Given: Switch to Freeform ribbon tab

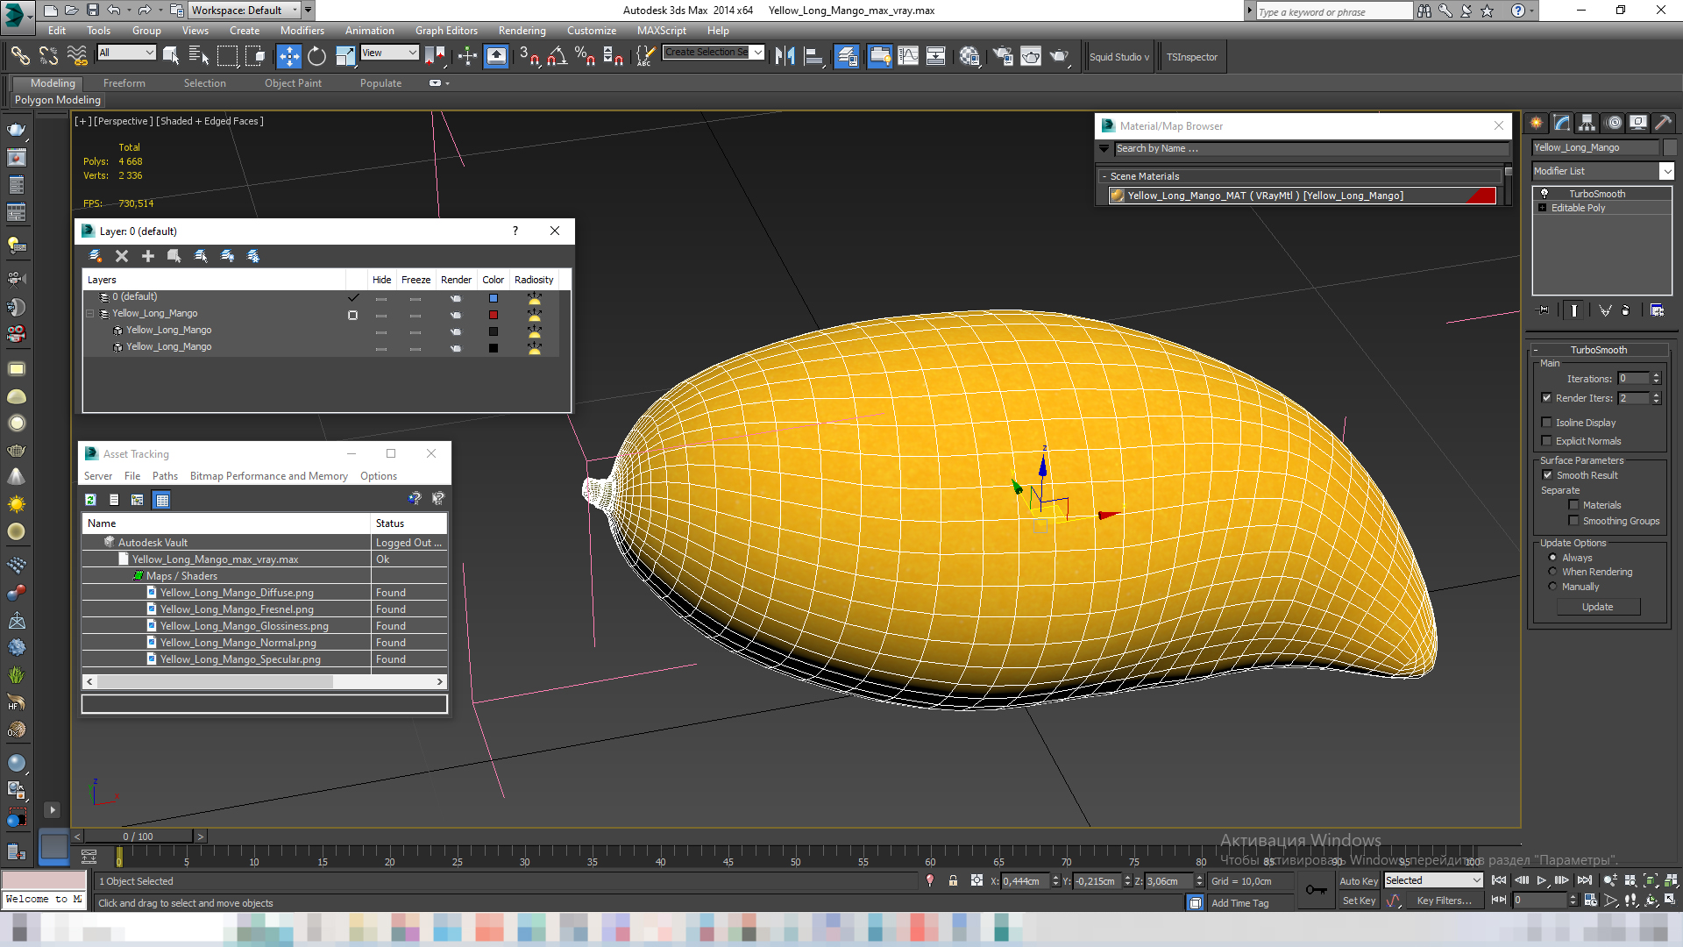Looking at the screenshot, I should coord(124,83).
